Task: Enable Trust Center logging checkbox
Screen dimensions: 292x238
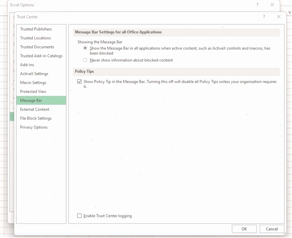Action: tap(79, 216)
